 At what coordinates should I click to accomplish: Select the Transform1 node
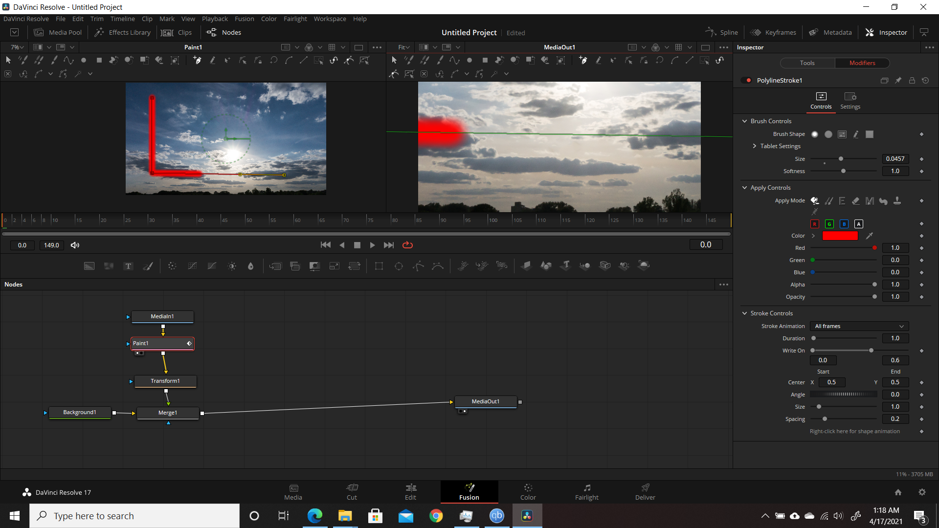pyautogui.click(x=165, y=381)
